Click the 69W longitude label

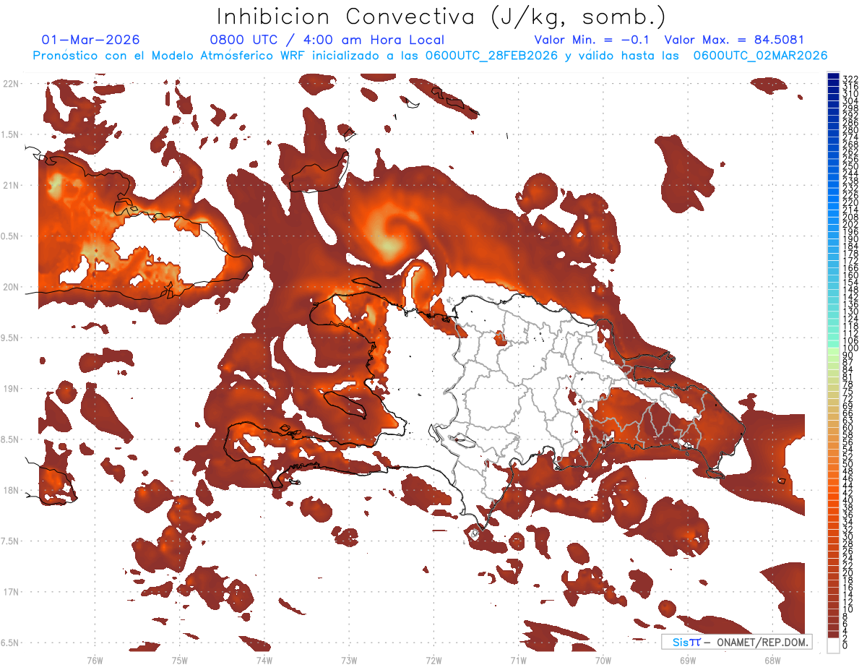687,660
